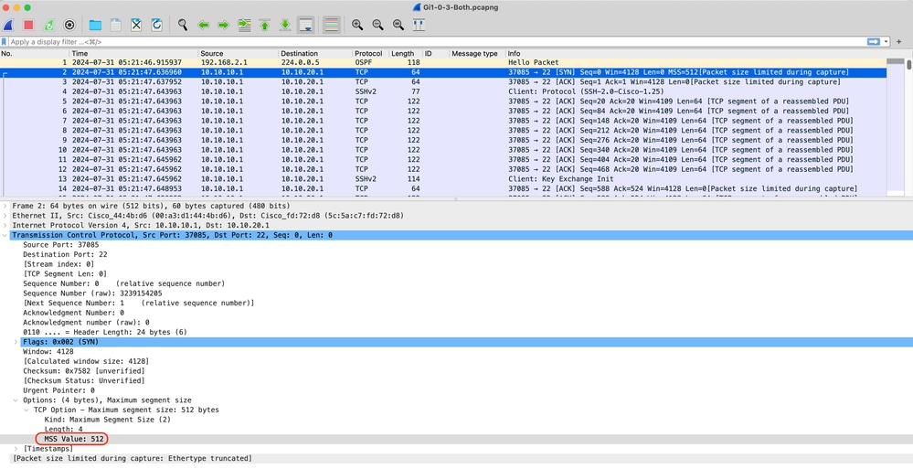Open a capture file via folder icon
Viewport: 913px width, 469px height.
click(95, 25)
